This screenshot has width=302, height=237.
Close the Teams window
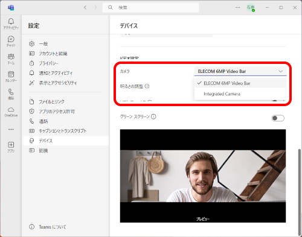pyautogui.click(x=295, y=8)
